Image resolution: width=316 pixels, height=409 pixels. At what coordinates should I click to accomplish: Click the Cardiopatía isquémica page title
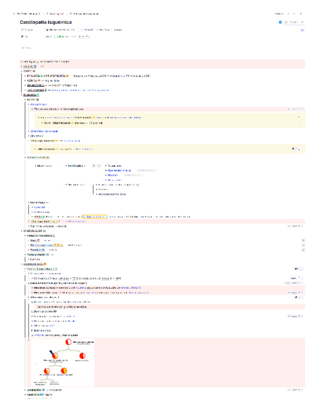[46, 23]
